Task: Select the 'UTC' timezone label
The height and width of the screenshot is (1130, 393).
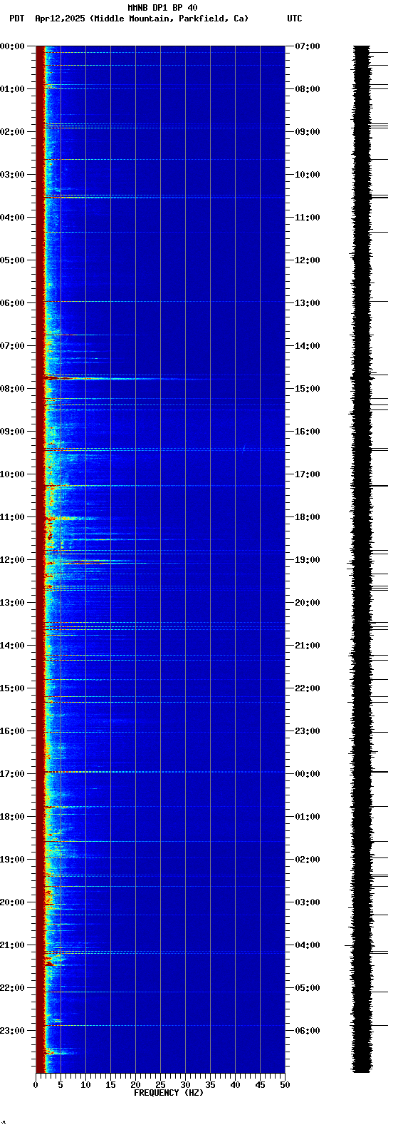Action: click(295, 19)
